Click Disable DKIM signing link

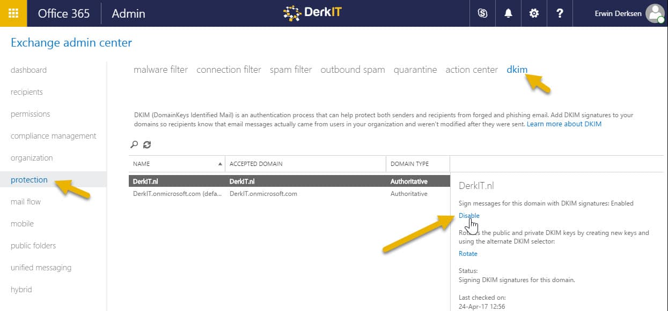click(469, 216)
